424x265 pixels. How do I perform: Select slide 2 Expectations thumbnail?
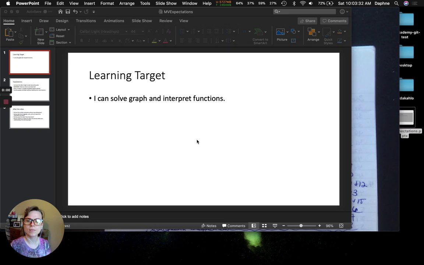click(29, 89)
